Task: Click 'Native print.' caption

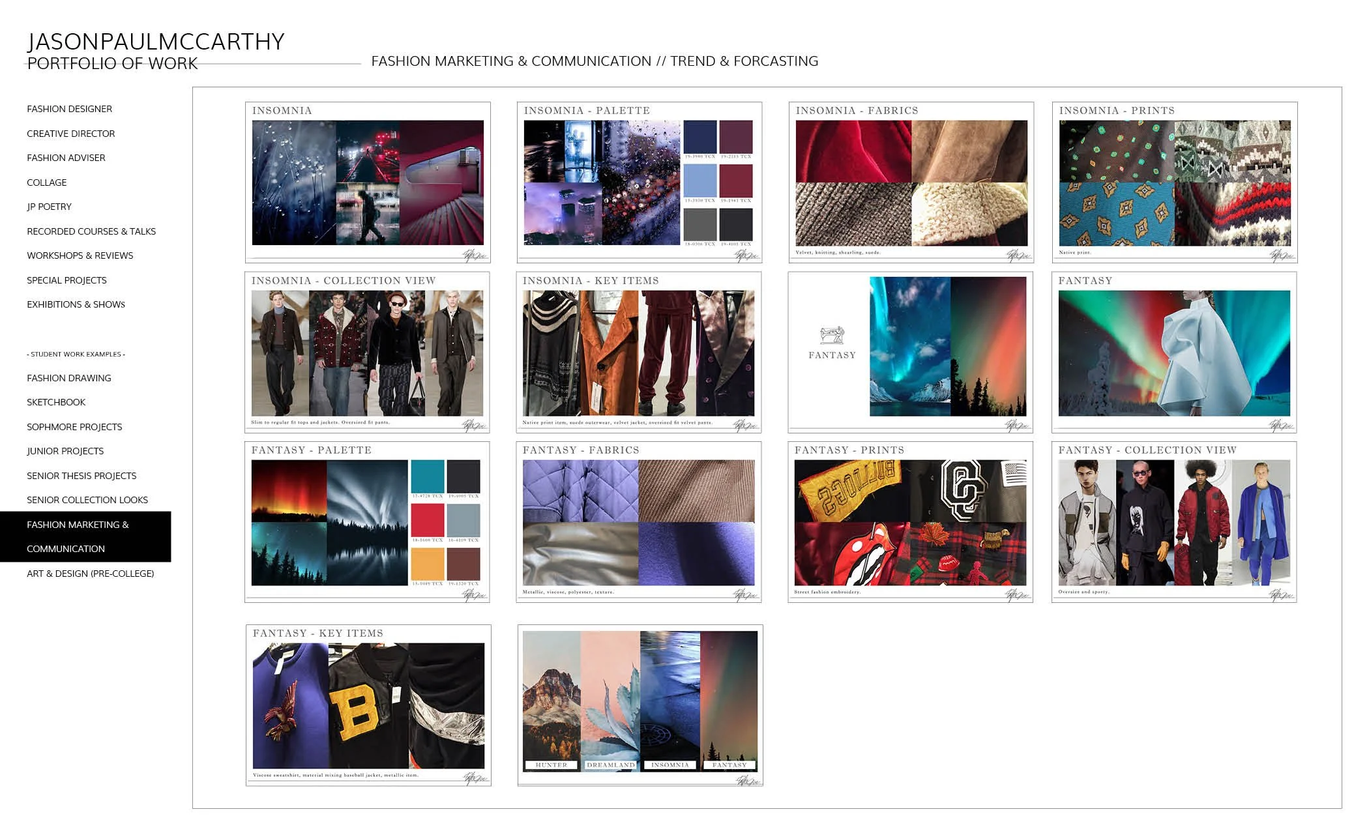Action: pyautogui.click(x=1075, y=252)
